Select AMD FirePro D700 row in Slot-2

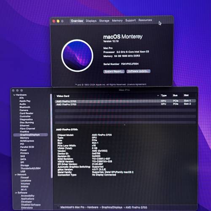pos(125,104)
